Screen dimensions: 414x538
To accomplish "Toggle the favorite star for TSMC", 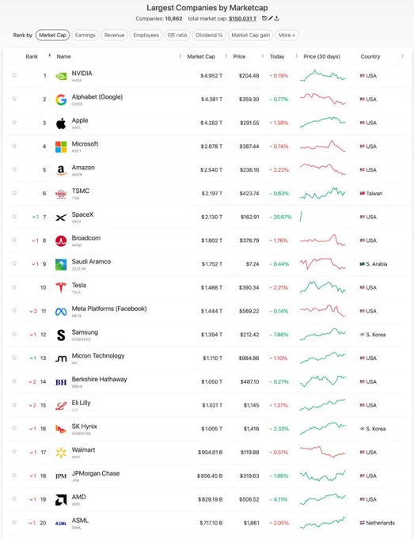I will tap(14, 193).
